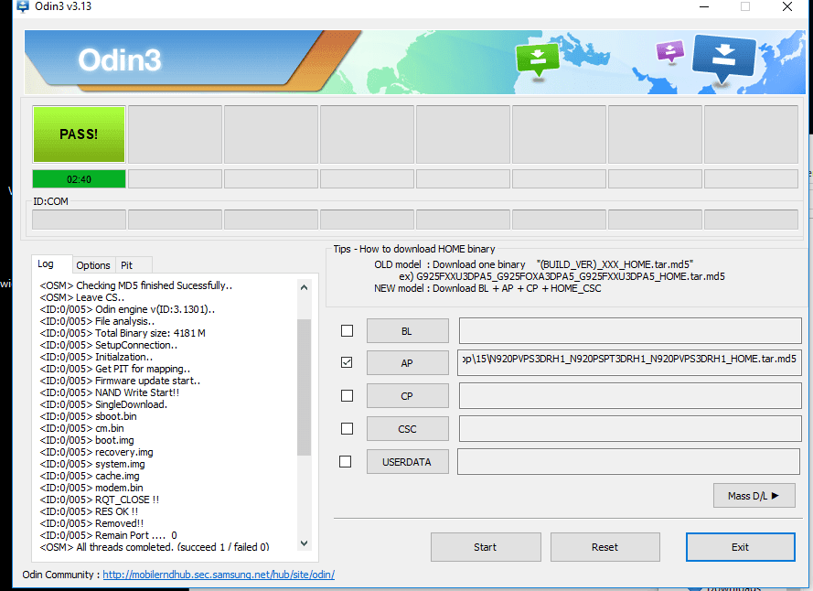Select log line 'Checking MD5 finished Sucessfully'
The image size is (813, 591).
click(x=136, y=285)
